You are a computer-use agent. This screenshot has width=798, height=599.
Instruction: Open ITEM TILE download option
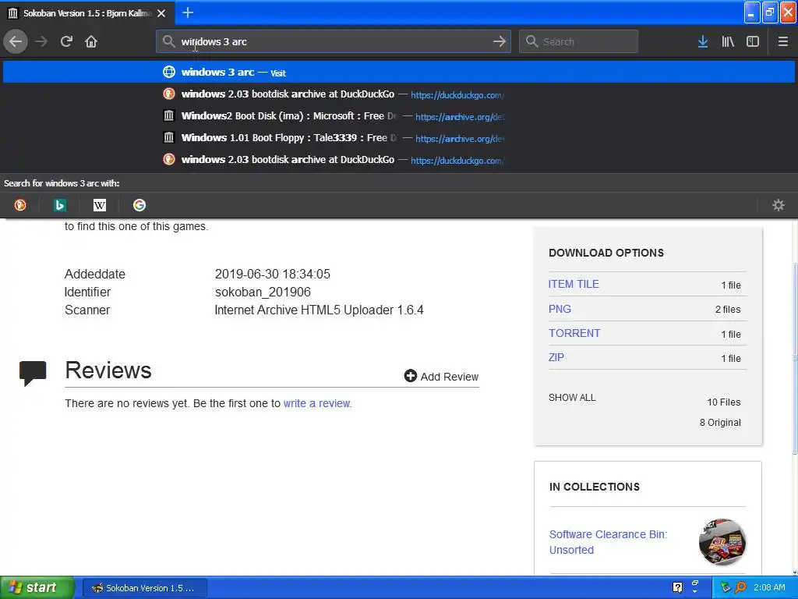click(574, 284)
